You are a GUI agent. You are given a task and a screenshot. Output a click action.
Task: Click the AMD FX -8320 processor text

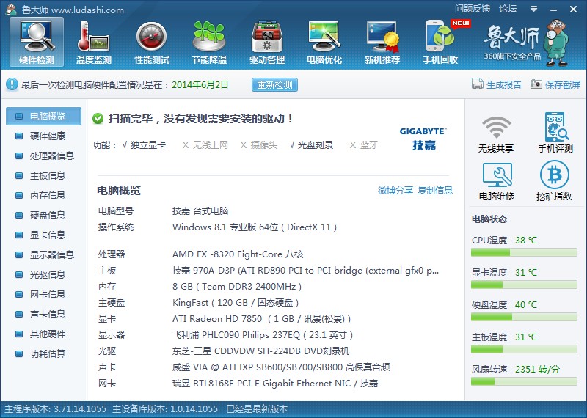point(238,254)
